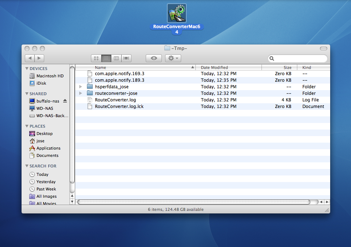Select the RouteConverterMac64 desktop icon
The width and height of the screenshot is (351, 247).
[x=177, y=13]
